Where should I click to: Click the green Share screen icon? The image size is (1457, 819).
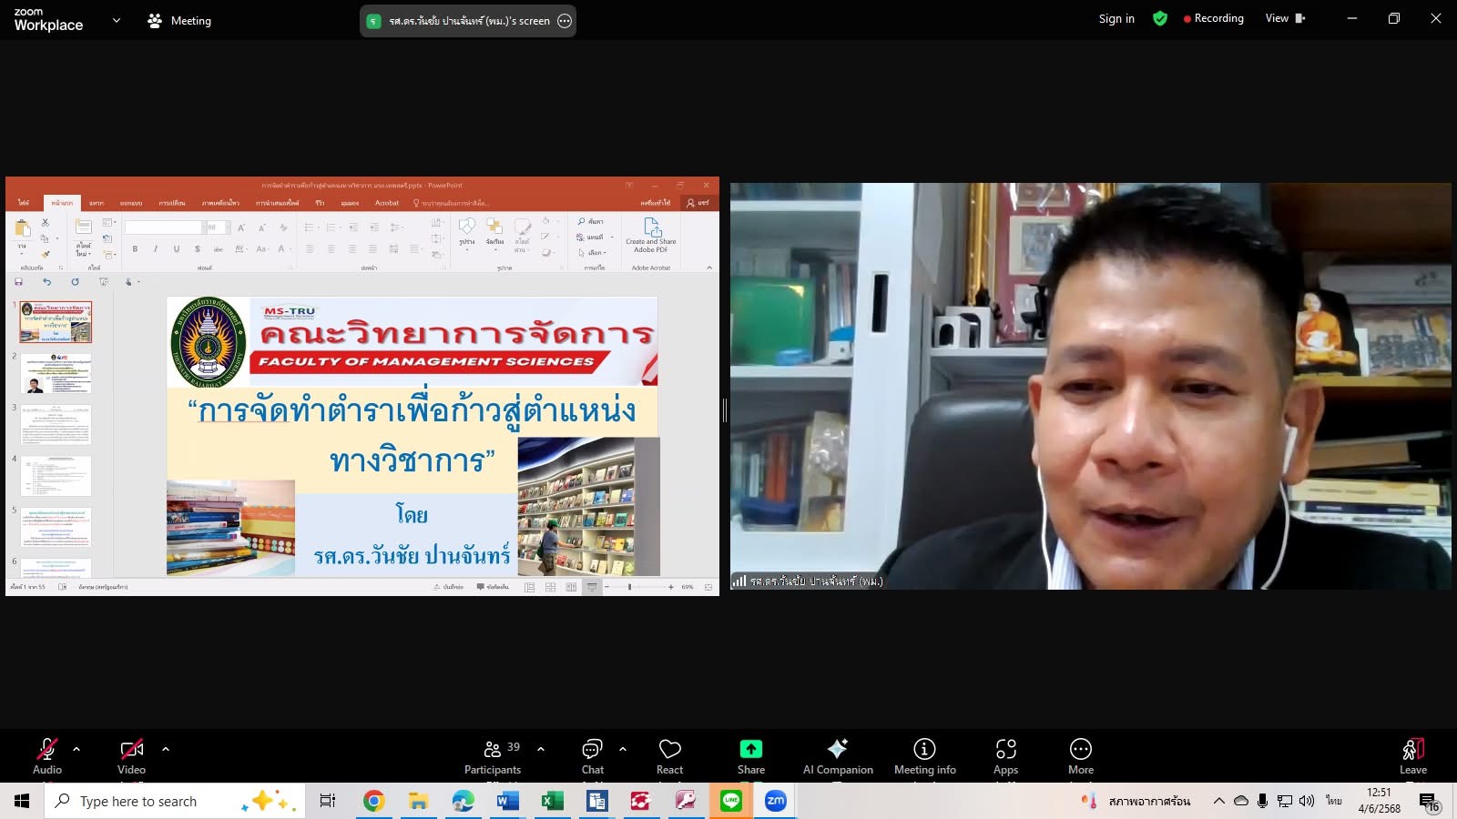[750, 749]
